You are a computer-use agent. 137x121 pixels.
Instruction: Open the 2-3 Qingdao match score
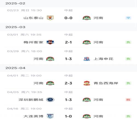pyautogui.click(x=68, y=83)
